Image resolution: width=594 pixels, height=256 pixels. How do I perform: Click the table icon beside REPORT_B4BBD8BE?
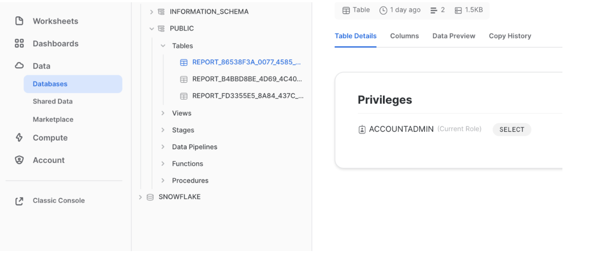(x=184, y=79)
